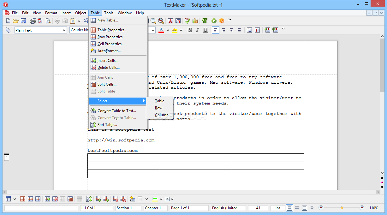This screenshot has width=387, height=215.
Task: Open the font color dropdown arrow
Action: 168,30
